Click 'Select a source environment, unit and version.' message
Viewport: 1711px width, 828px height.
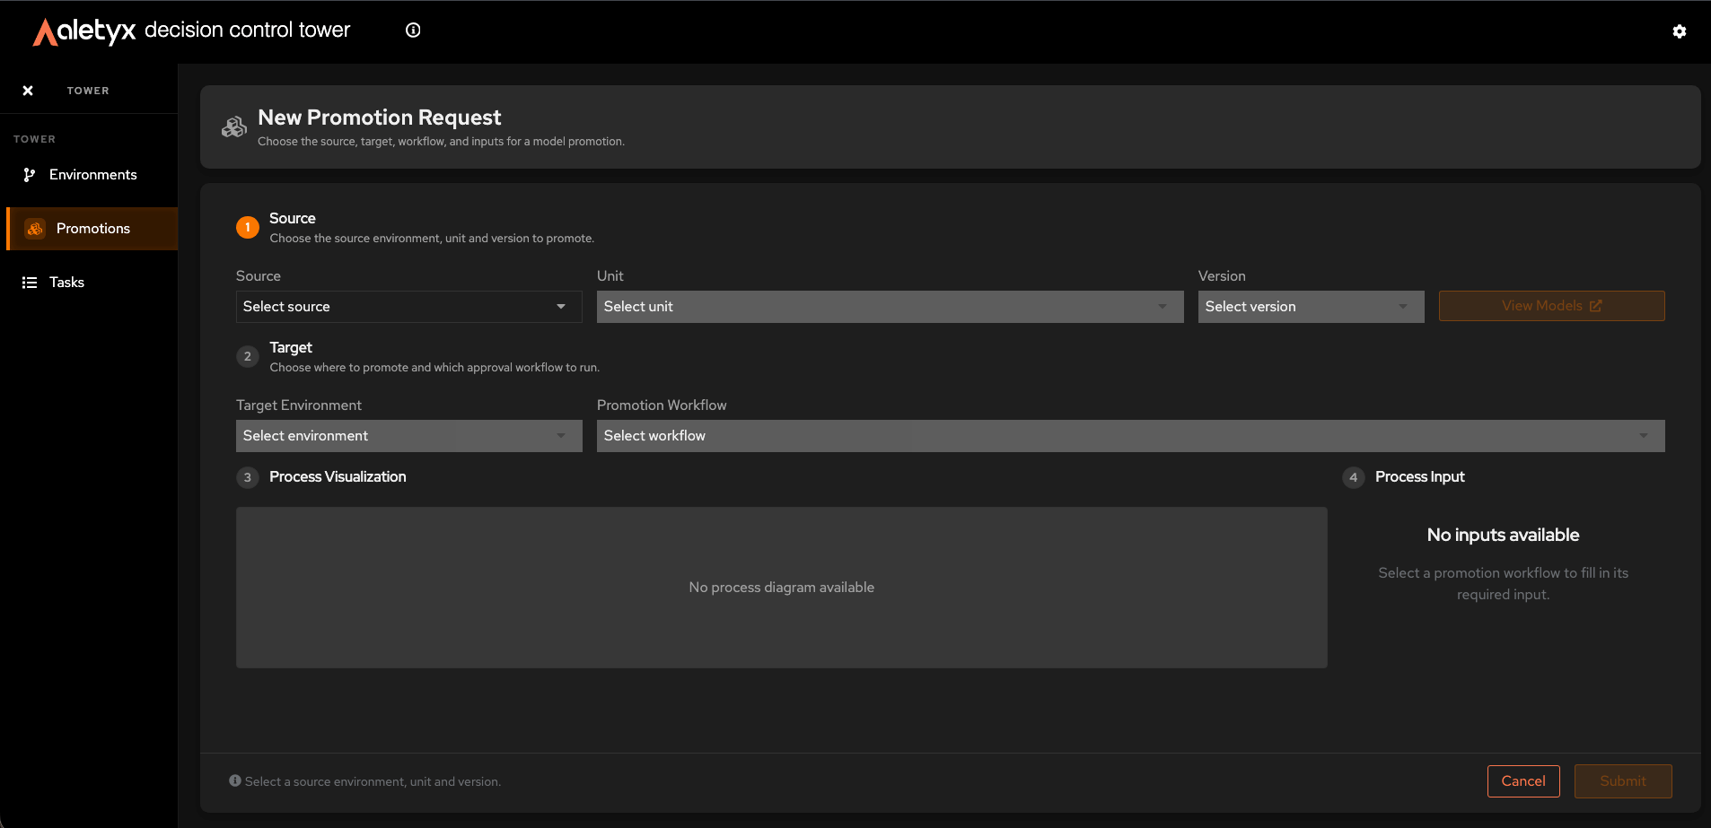click(x=373, y=781)
